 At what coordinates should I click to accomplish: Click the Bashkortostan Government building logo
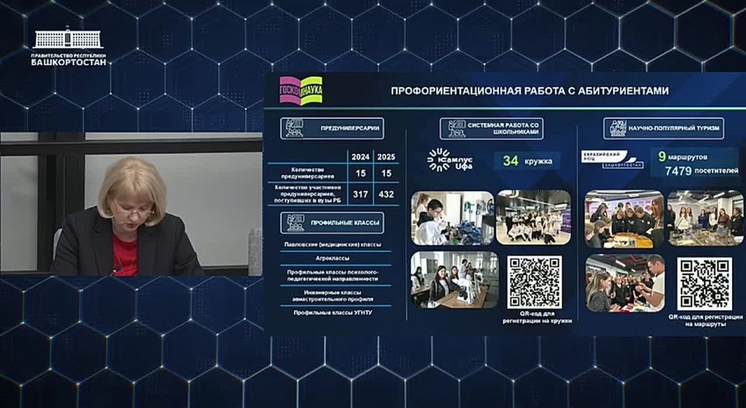click(68, 38)
